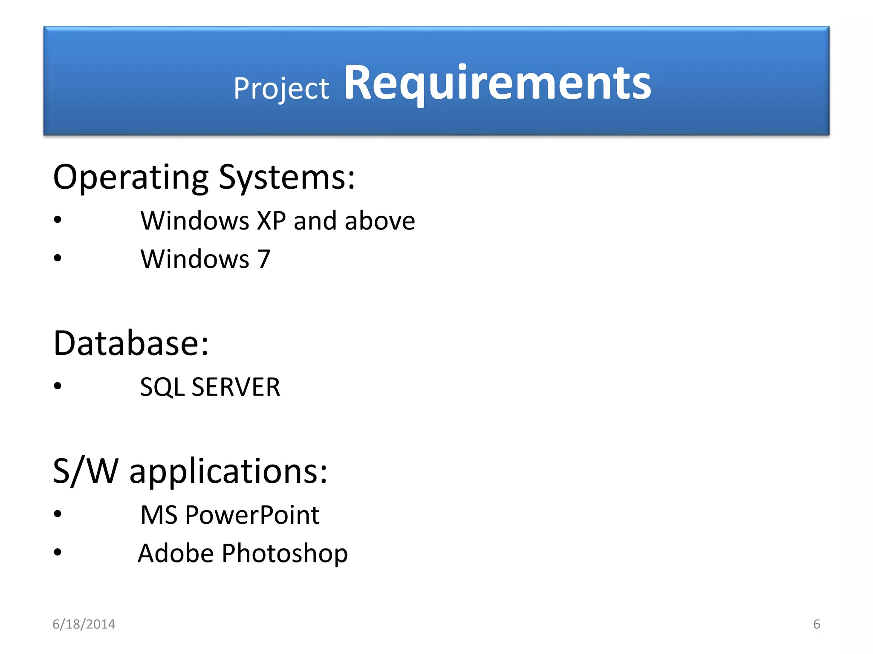Screen dimensions: 873x654
Task: Click 'Windows XP and above' bullet text
Action: tap(278, 221)
